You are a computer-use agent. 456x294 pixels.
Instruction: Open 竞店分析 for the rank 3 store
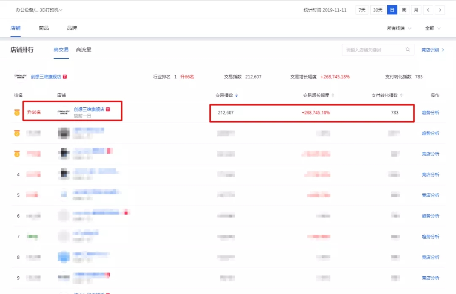[430, 154]
